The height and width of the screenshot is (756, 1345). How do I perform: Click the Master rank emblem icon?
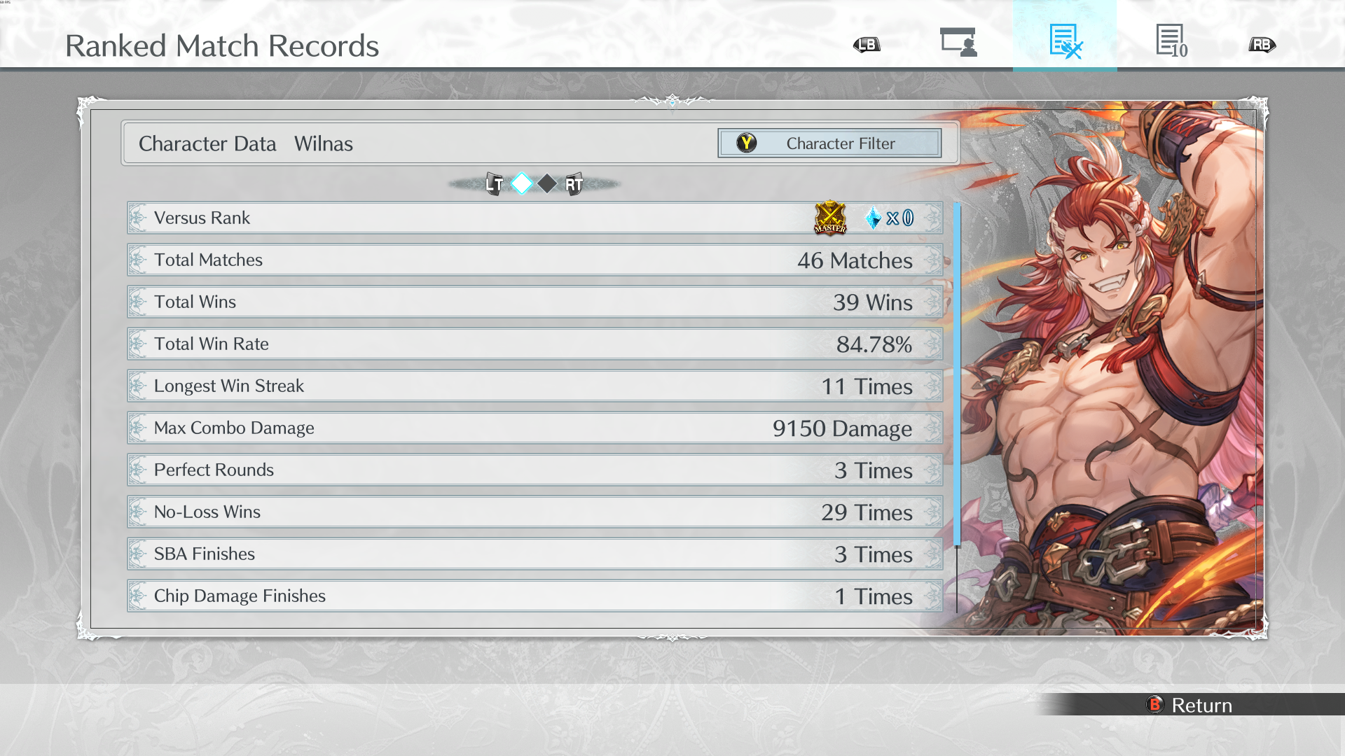[x=830, y=218]
